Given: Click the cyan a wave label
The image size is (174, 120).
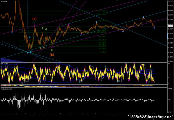Looking at the screenshot, I should tap(30, 37).
